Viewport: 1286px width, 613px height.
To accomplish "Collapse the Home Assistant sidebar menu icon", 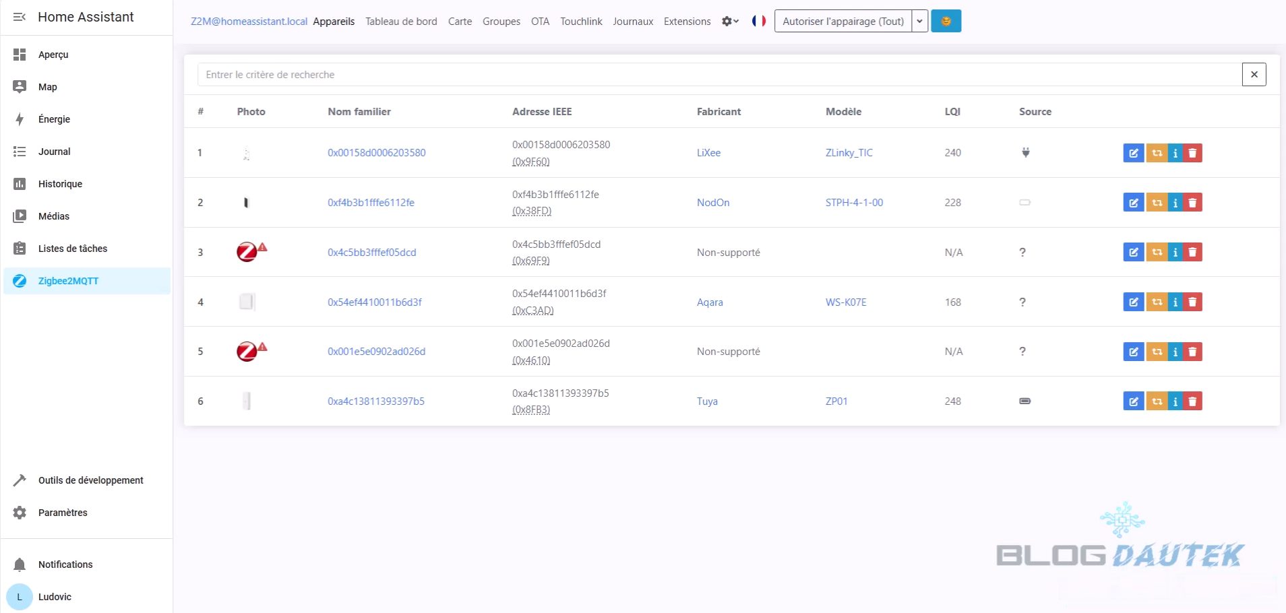I will coord(20,17).
